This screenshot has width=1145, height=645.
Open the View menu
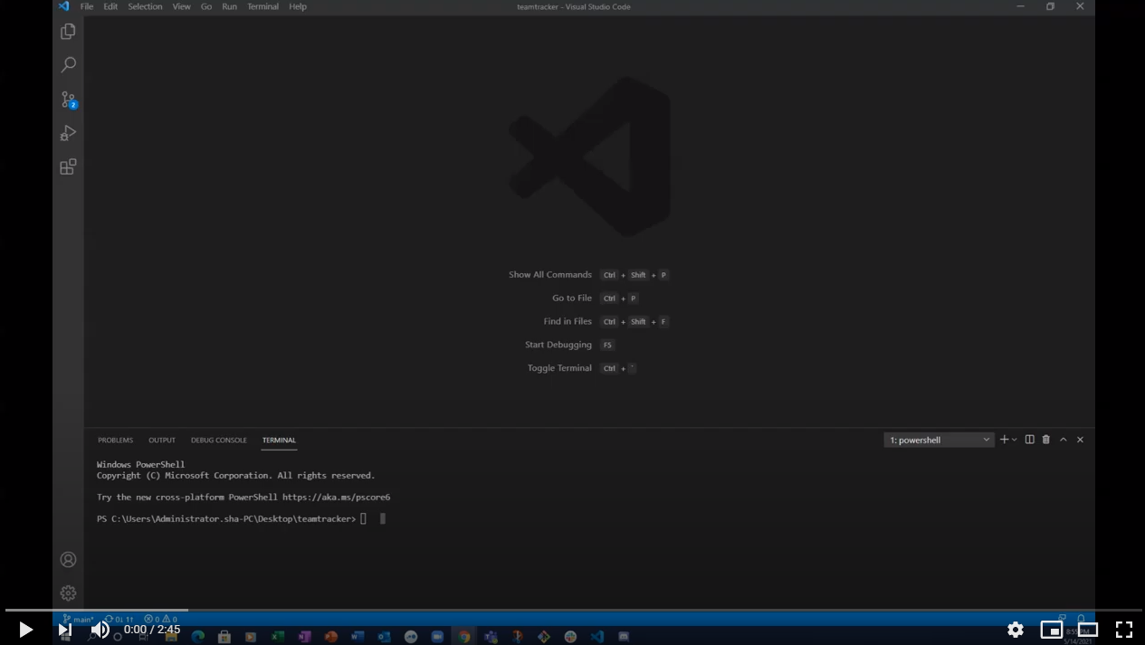182,6
